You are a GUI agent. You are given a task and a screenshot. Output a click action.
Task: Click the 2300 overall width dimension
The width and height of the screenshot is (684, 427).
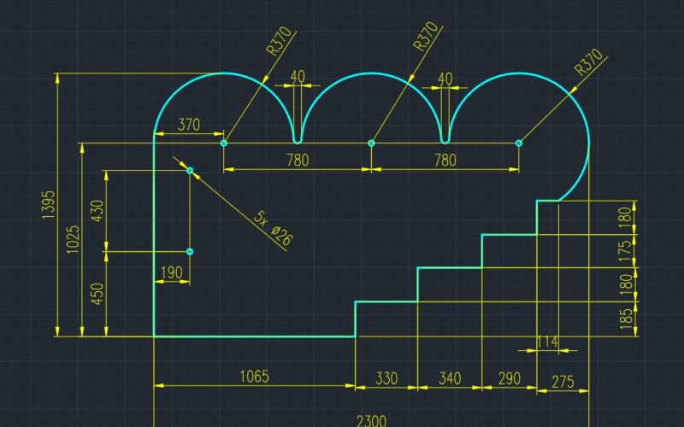click(x=370, y=420)
